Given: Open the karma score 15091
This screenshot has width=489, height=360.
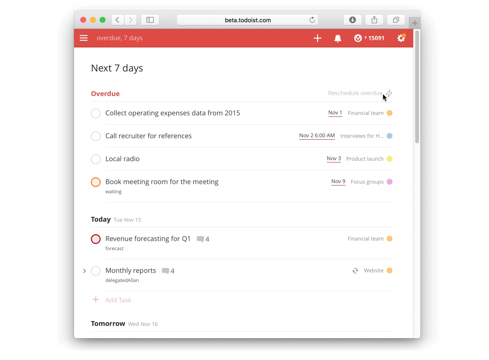Looking at the screenshot, I should tap(369, 38).
